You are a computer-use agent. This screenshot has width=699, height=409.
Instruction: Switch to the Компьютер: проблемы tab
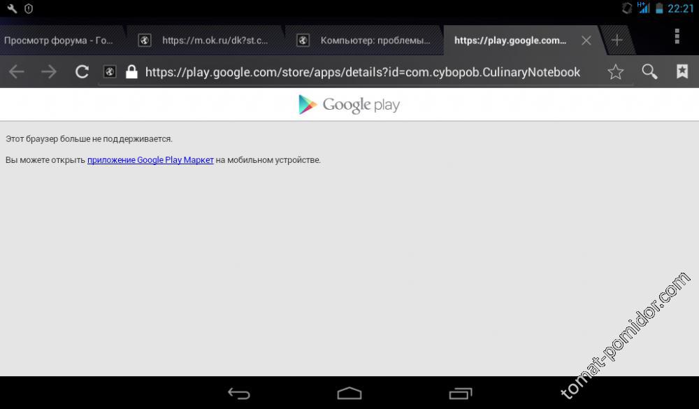pos(365,40)
